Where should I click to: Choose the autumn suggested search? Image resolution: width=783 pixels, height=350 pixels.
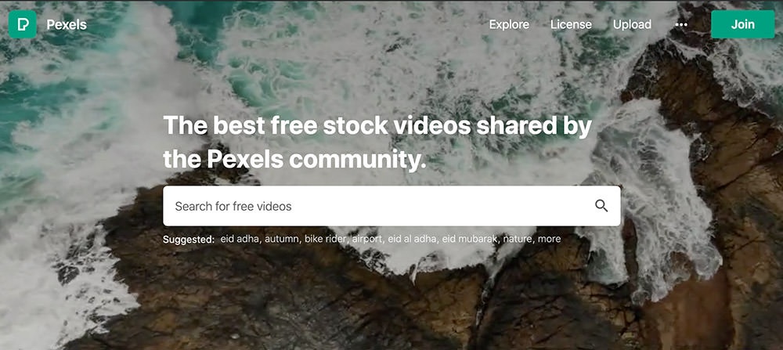281,239
